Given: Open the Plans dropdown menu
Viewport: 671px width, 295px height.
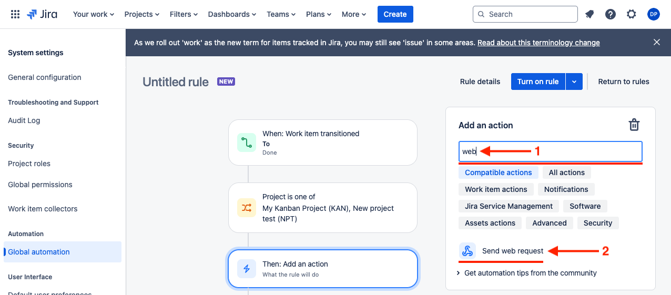Looking at the screenshot, I should [x=320, y=14].
